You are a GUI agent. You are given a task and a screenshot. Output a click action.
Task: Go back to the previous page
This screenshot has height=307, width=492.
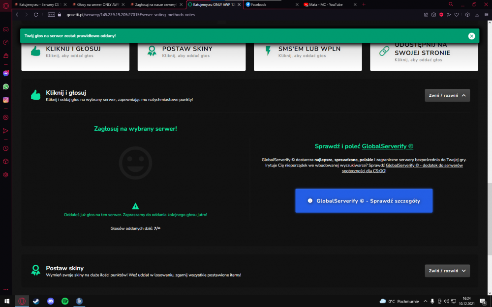[17, 15]
